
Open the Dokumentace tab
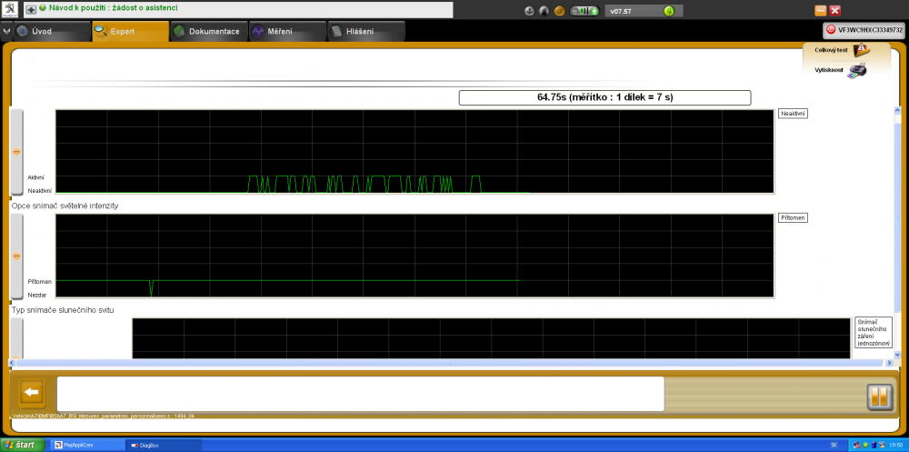click(209, 31)
